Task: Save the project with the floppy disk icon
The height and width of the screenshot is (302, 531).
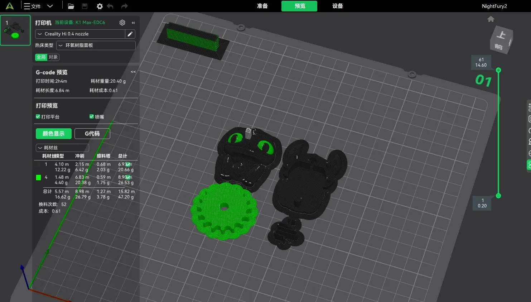Action: coord(85,6)
